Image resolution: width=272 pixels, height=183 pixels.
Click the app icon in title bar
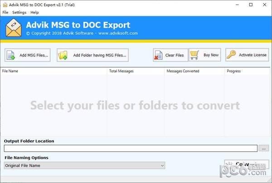click(x=5, y=5)
